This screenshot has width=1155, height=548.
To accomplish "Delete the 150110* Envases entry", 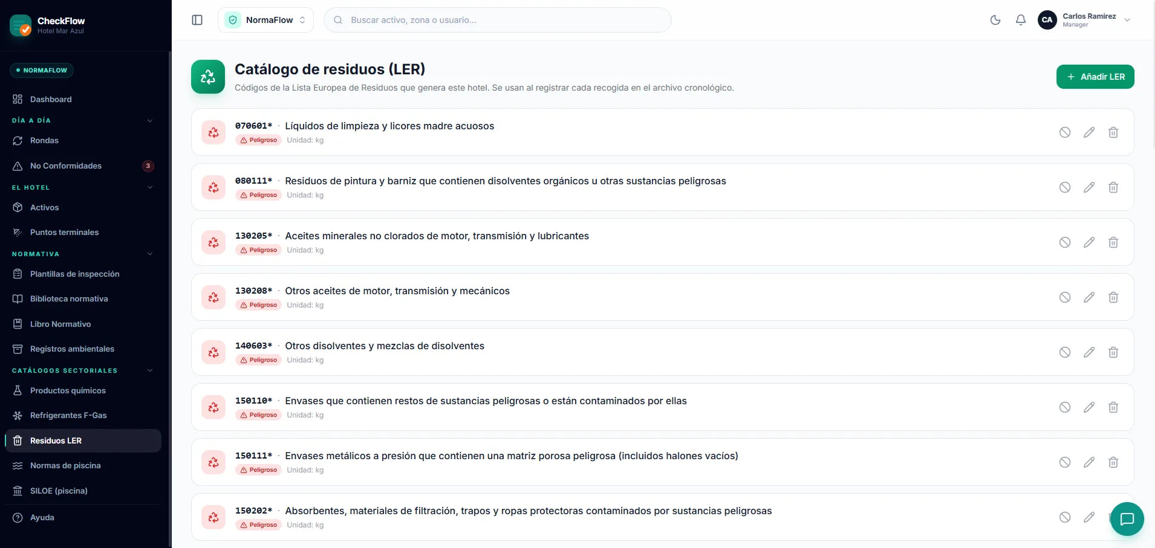I will pyautogui.click(x=1113, y=407).
